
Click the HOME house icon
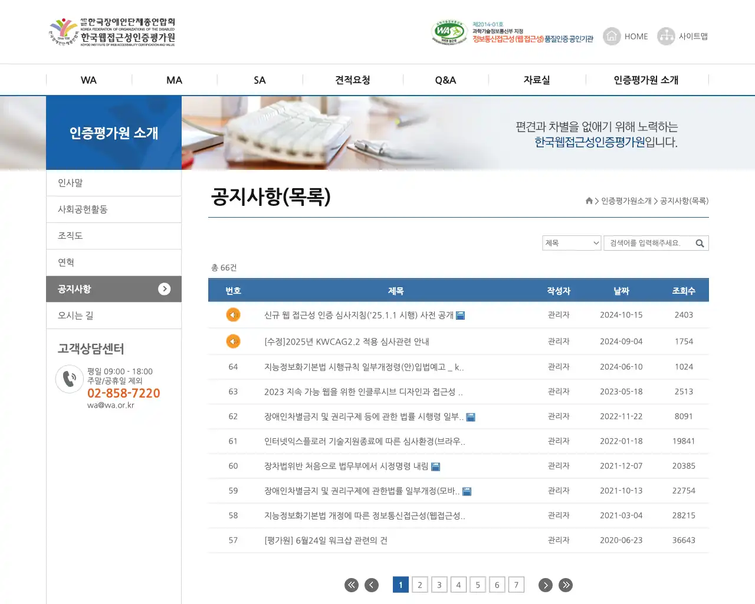[612, 37]
